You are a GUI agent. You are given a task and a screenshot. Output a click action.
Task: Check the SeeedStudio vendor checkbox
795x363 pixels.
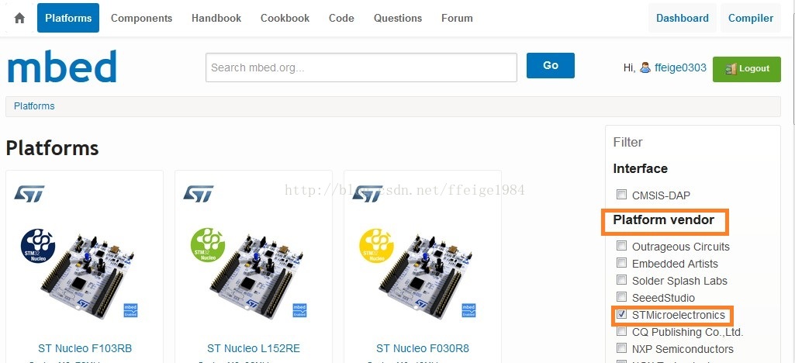click(x=621, y=296)
